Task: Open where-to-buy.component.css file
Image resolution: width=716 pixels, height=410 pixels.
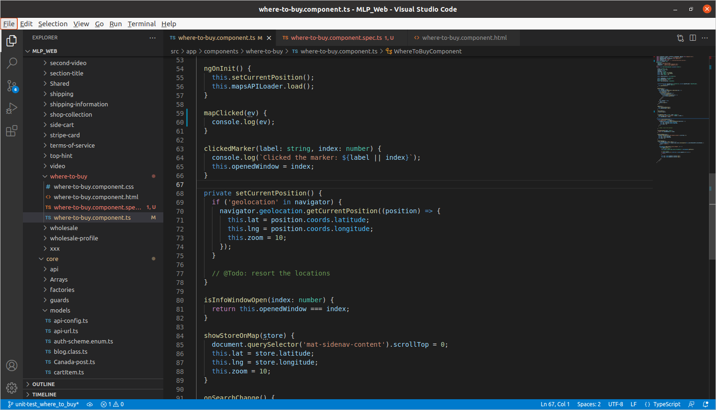Action: pyautogui.click(x=94, y=186)
